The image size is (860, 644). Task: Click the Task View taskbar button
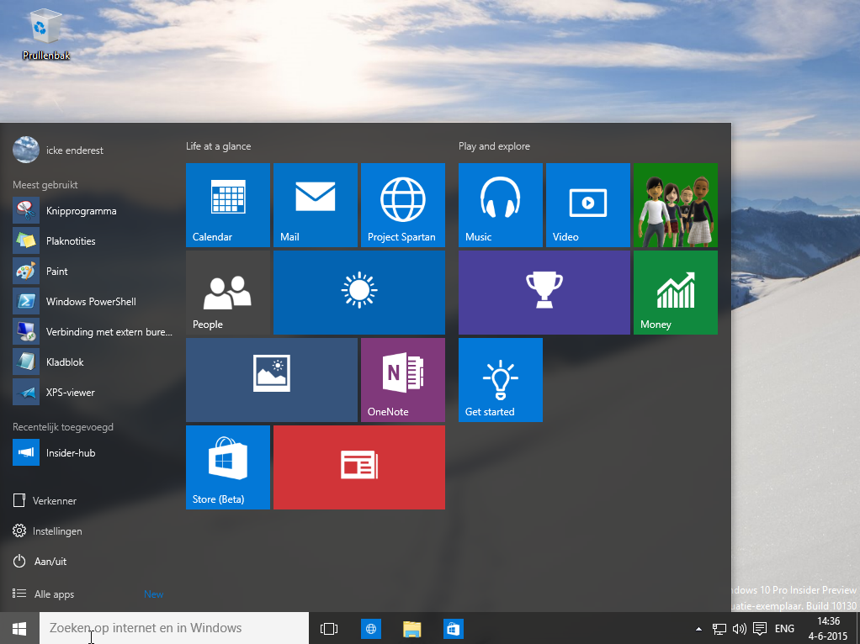329,629
